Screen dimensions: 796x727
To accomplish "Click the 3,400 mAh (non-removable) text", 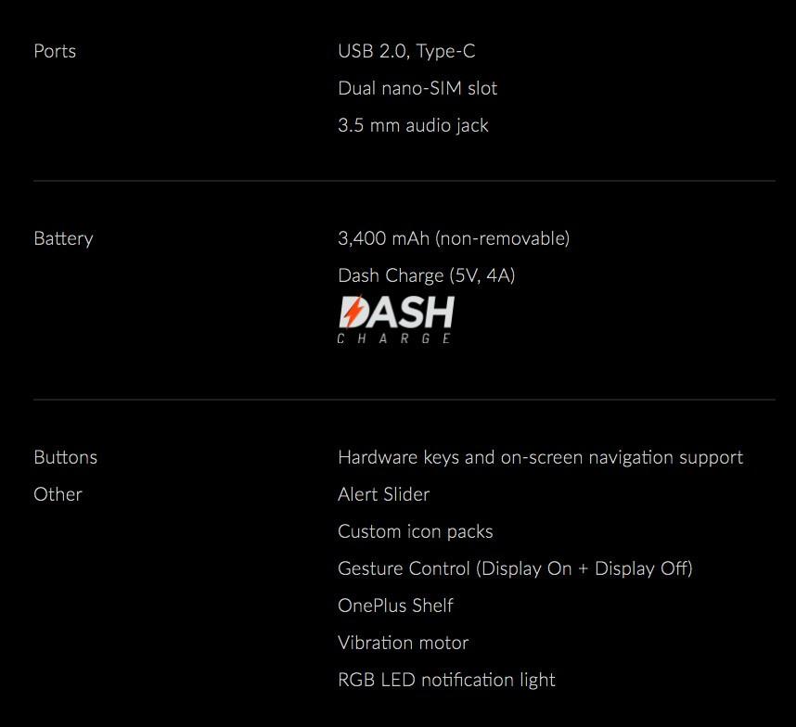I will tap(454, 238).
